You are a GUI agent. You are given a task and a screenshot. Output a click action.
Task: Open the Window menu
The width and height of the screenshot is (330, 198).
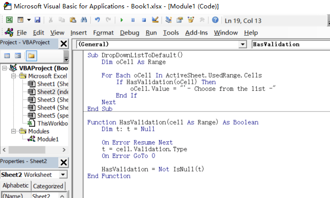[x=226, y=33]
